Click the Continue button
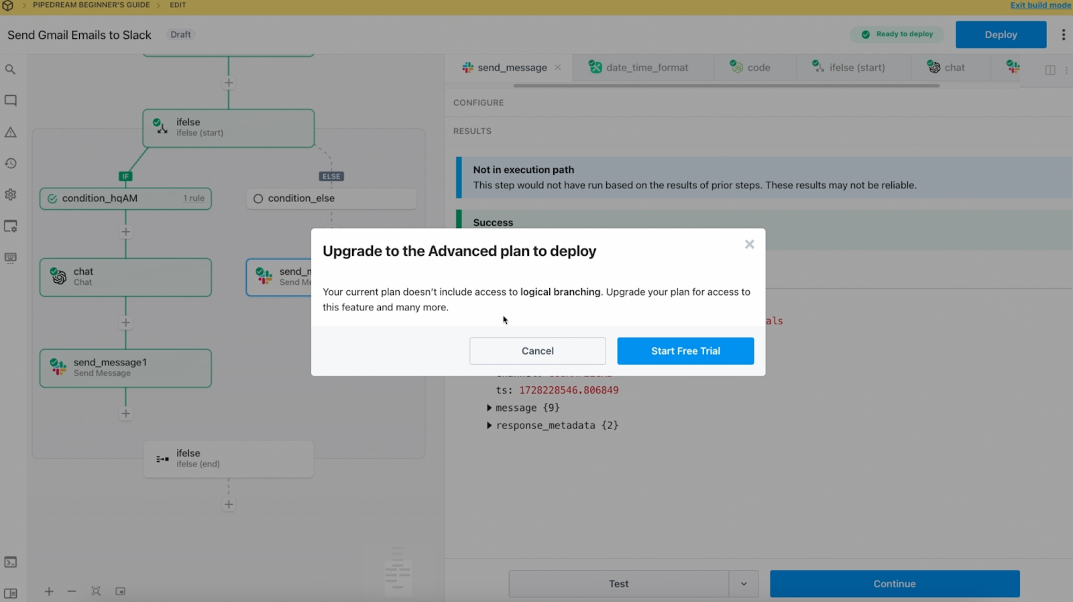This screenshot has height=602, width=1073. point(895,584)
